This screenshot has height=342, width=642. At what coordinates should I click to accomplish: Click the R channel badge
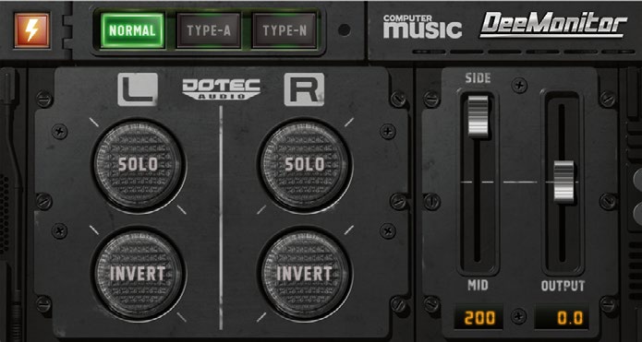tap(304, 89)
